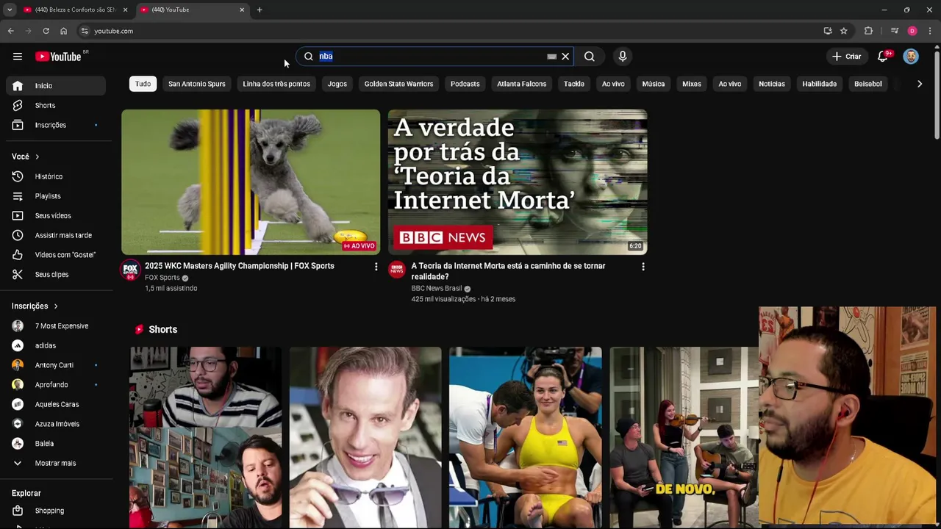Bookmark this page with the star icon

(x=843, y=31)
